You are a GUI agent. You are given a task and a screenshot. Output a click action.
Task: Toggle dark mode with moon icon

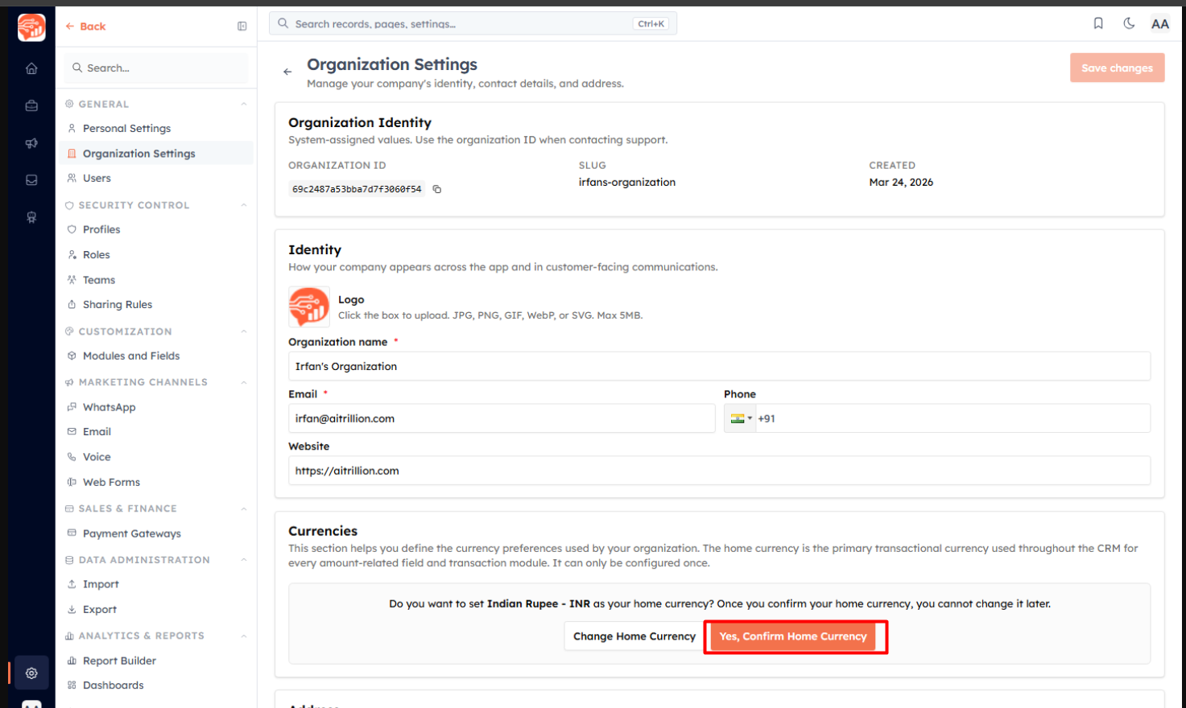(1129, 23)
